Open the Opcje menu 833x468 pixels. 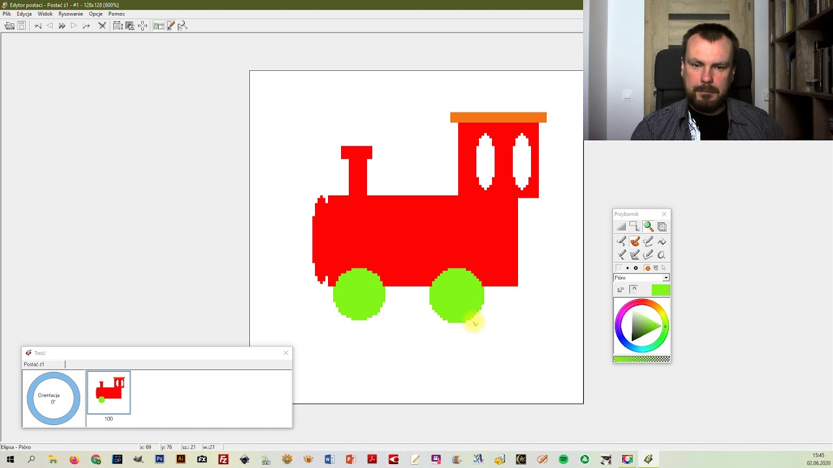click(96, 14)
